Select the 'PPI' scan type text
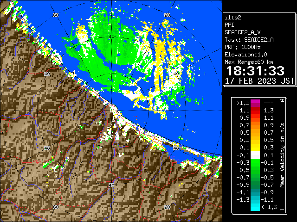This screenshot has width=297, height=222. pyautogui.click(x=229, y=25)
